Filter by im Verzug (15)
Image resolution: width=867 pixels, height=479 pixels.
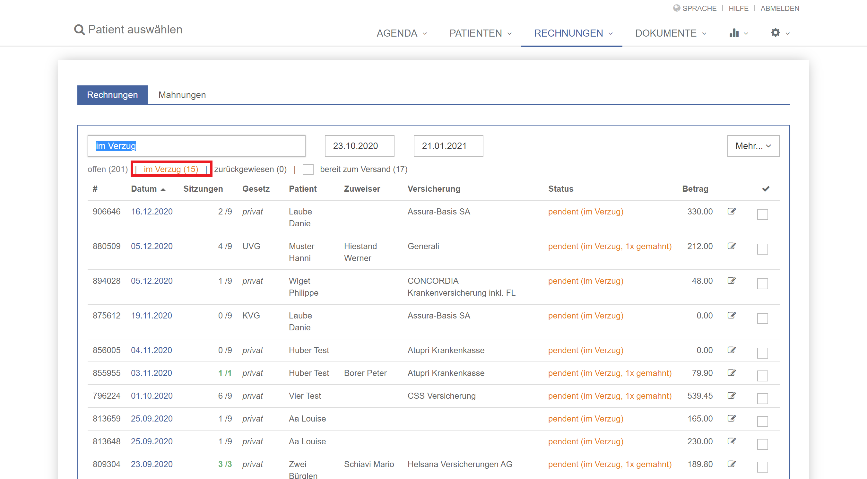(171, 169)
